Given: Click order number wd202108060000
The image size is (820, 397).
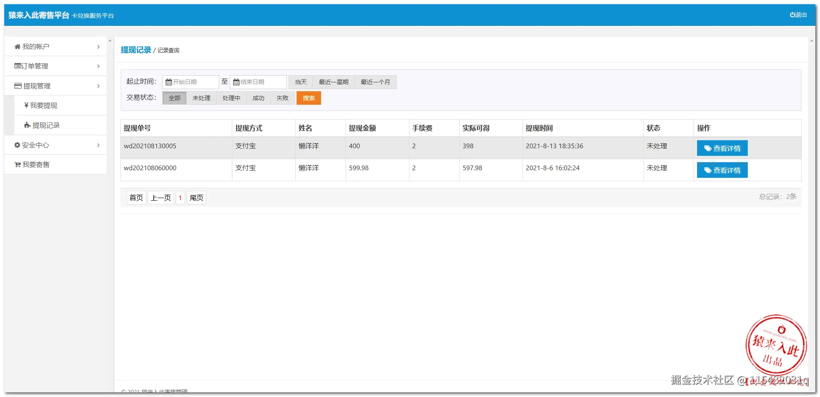Looking at the screenshot, I should tap(150, 168).
